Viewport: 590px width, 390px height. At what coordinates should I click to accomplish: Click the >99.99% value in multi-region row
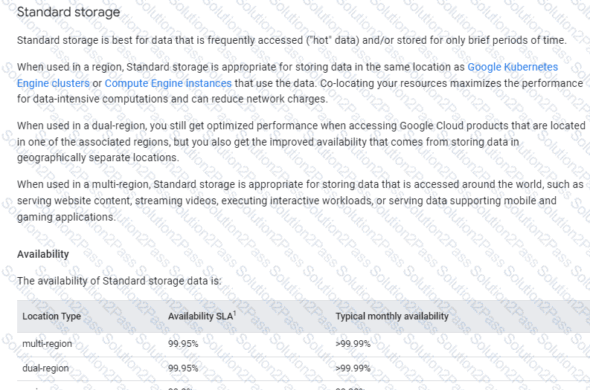[x=353, y=344]
